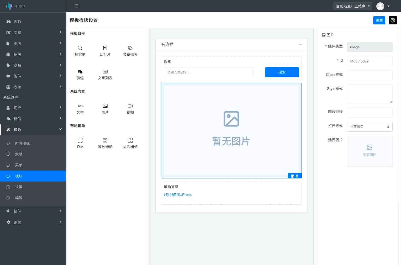This screenshot has height=265, width=401.
Task: Expand the 招聘 sidebar menu
Action: click(x=33, y=54)
